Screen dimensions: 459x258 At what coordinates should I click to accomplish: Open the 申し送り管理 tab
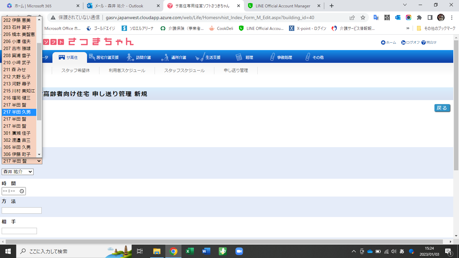[x=236, y=71]
